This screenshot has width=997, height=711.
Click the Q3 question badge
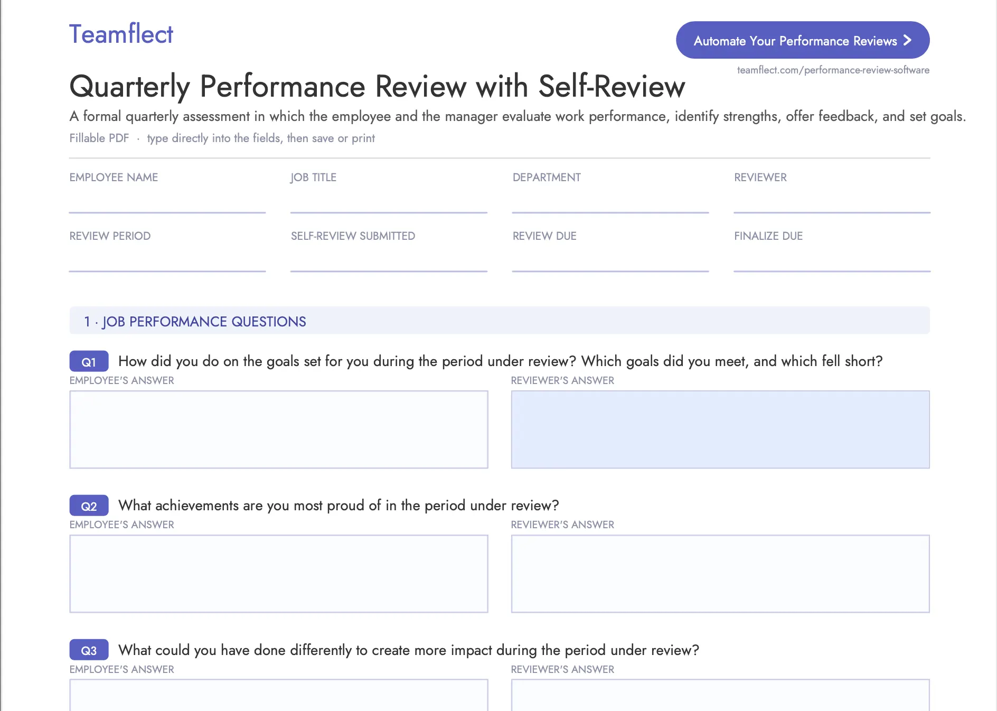89,650
